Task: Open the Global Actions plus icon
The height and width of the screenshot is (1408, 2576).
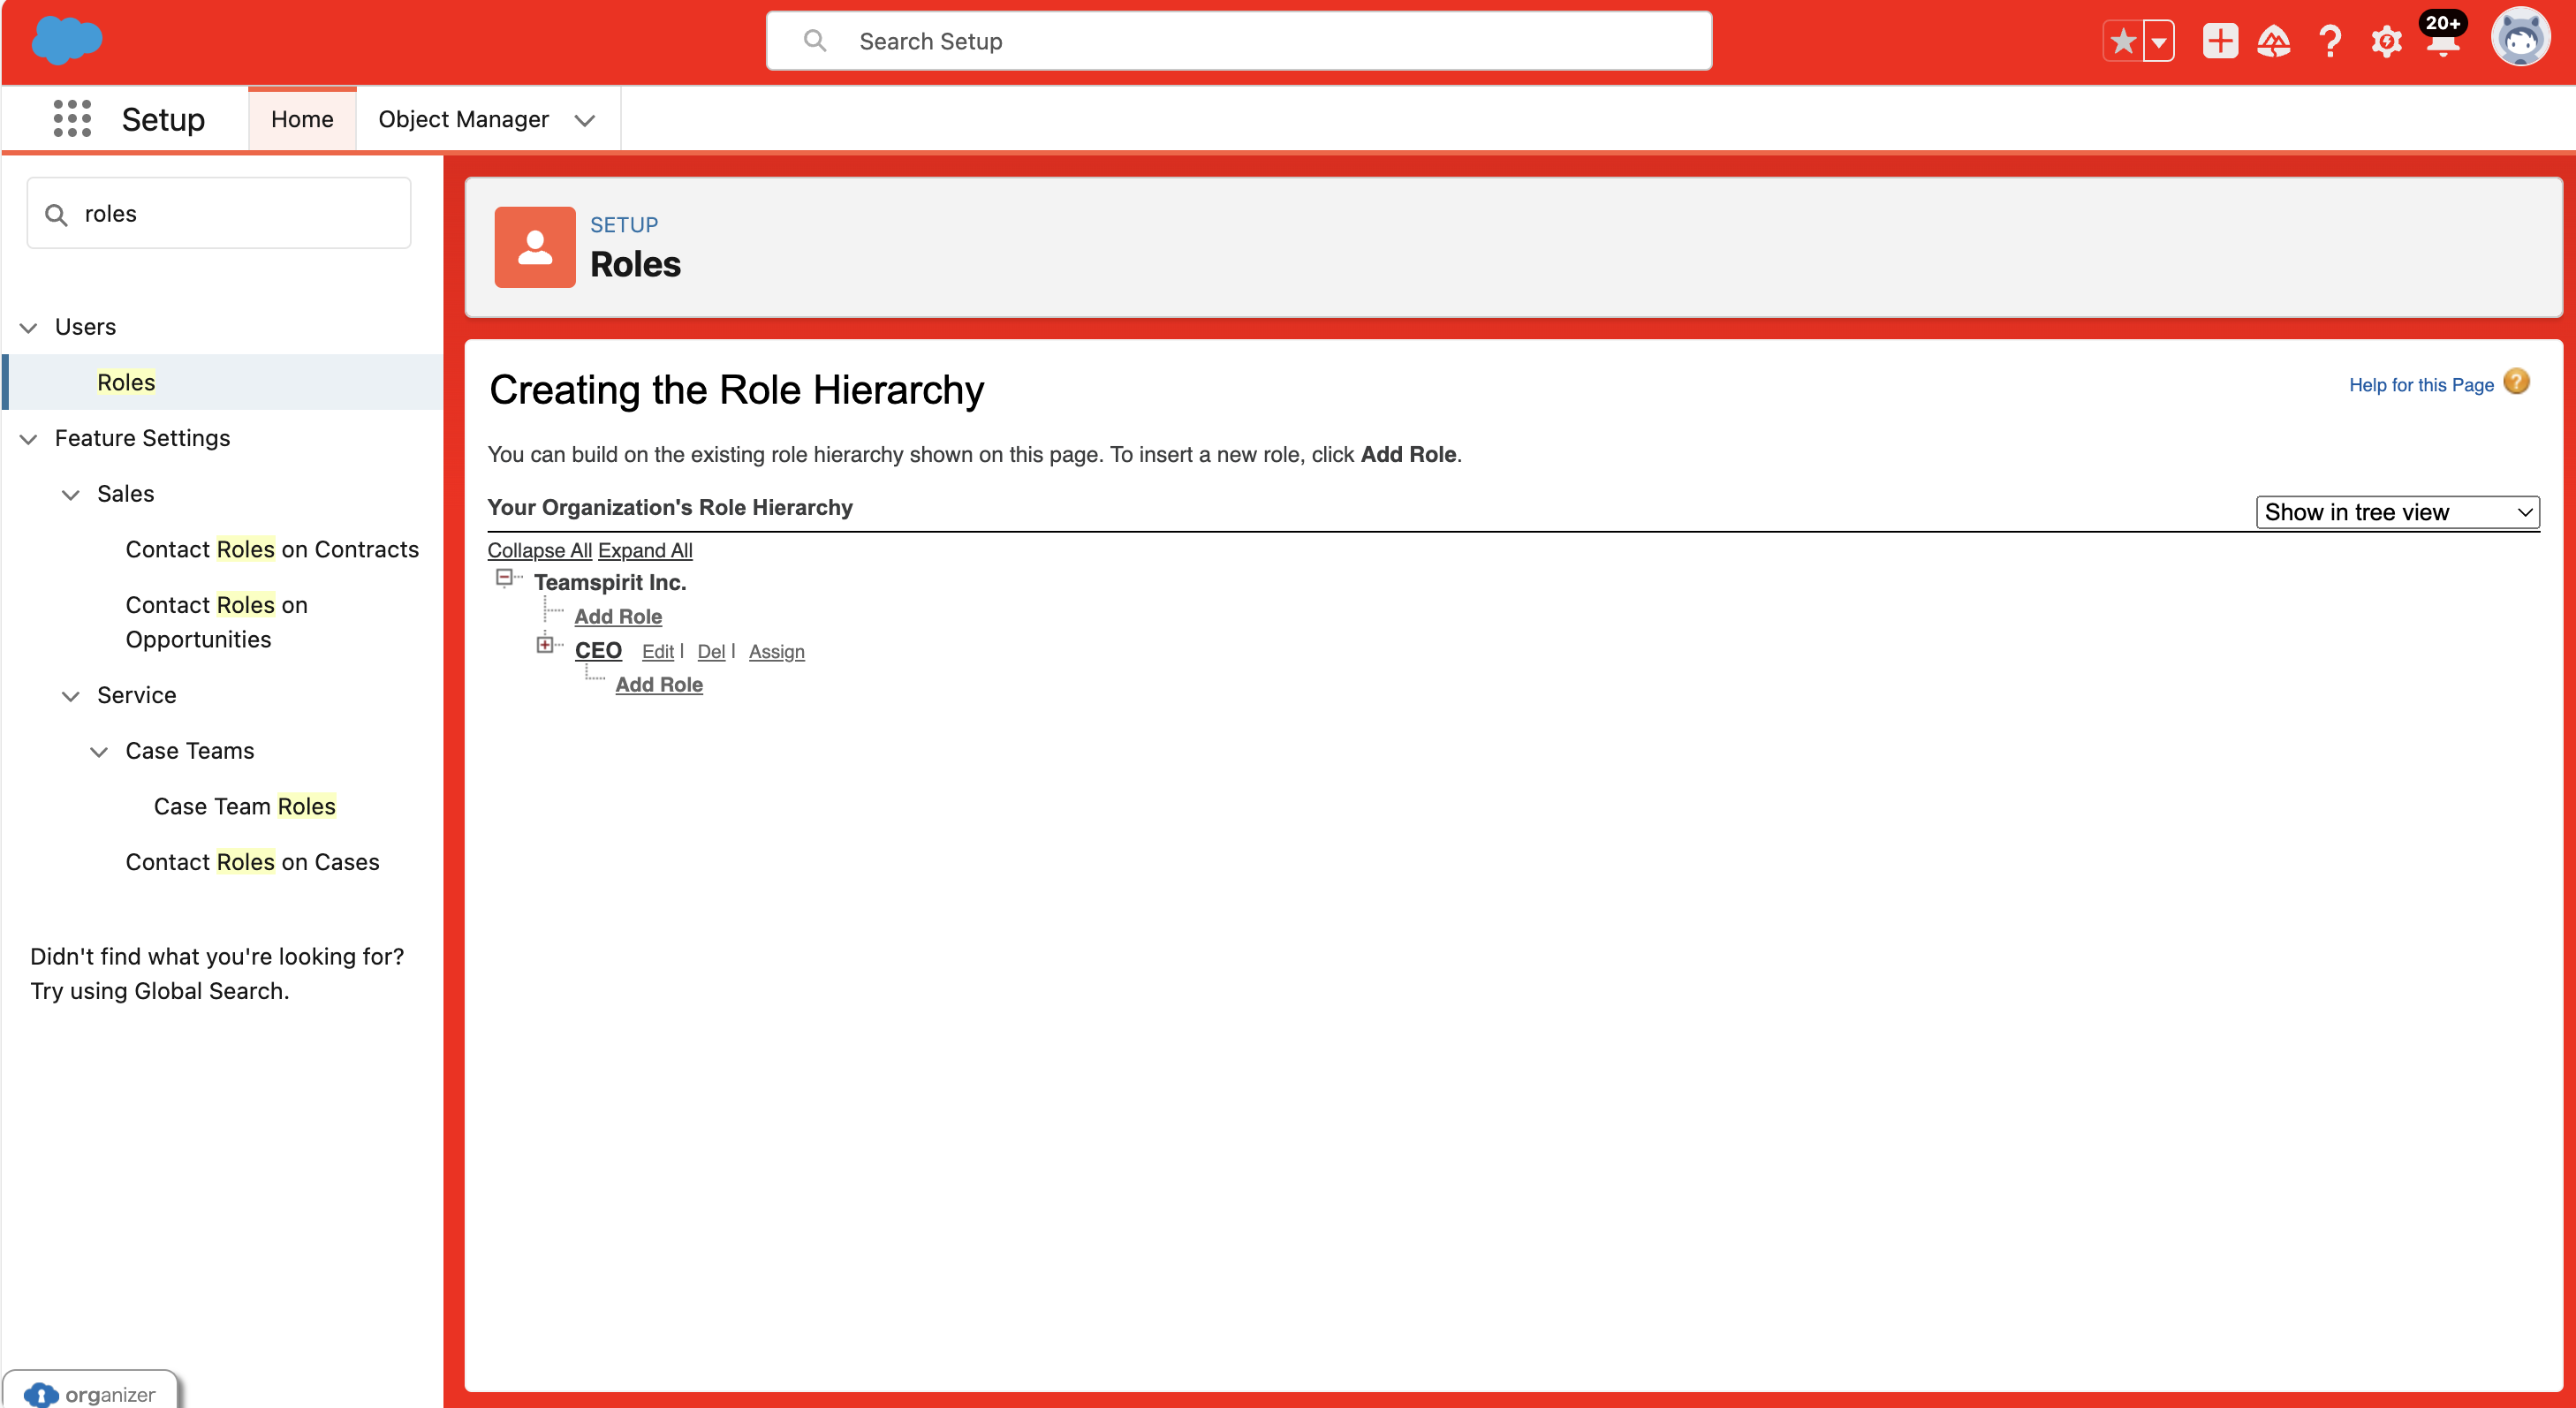Action: pos(2220,42)
